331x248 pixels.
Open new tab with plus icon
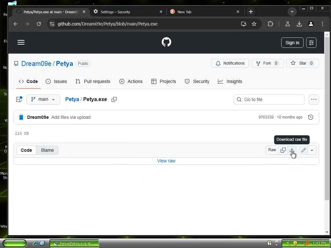point(251,12)
